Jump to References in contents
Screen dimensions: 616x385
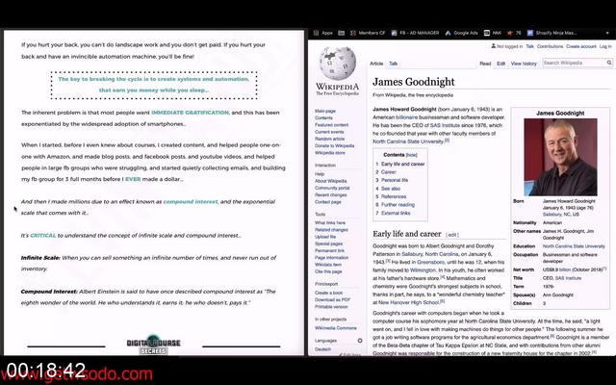pyautogui.click(x=394, y=196)
